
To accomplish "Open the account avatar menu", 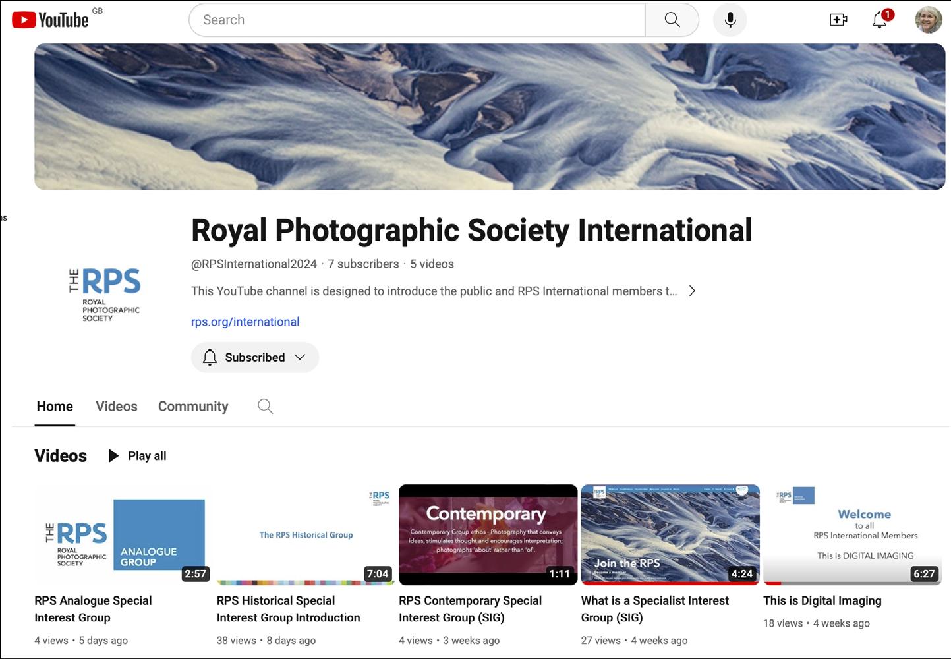I will (x=929, y=20).
